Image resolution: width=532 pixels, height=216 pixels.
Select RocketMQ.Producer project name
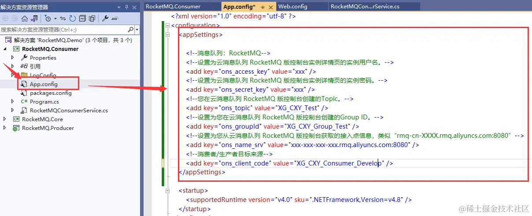click(48, 128)
